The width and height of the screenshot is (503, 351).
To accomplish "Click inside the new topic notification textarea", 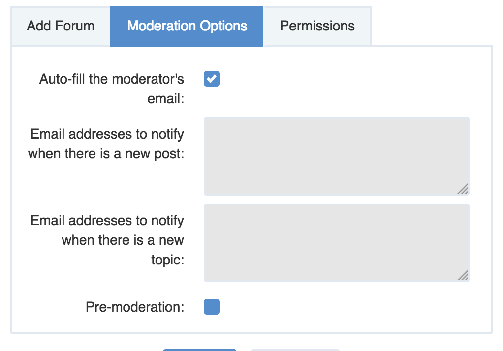I will coord(336,242).
